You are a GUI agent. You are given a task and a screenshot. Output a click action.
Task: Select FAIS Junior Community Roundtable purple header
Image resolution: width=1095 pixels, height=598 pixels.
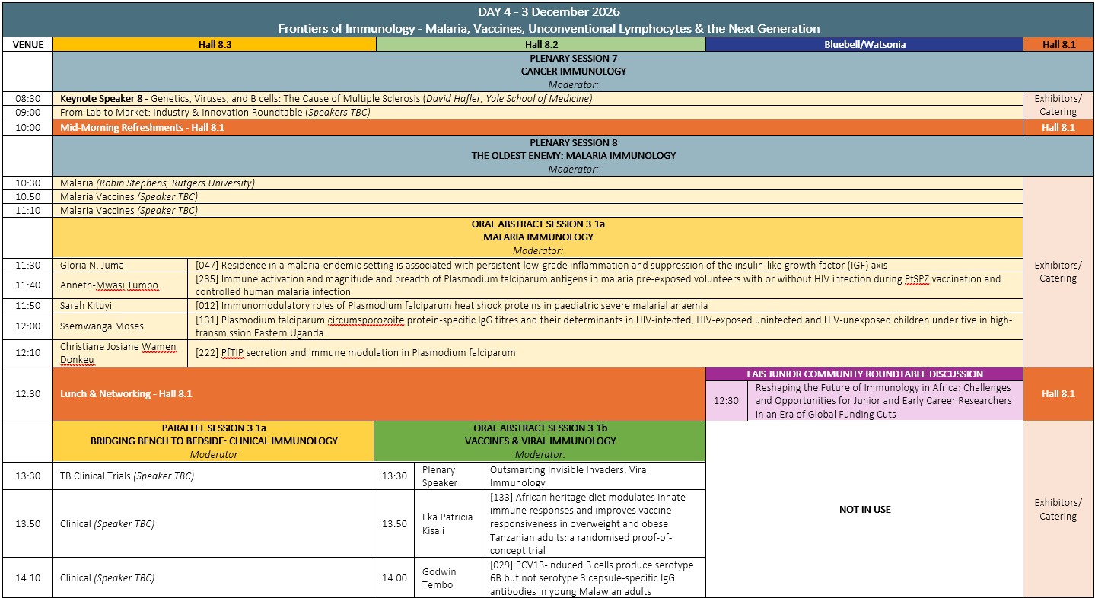click(864, 374)
